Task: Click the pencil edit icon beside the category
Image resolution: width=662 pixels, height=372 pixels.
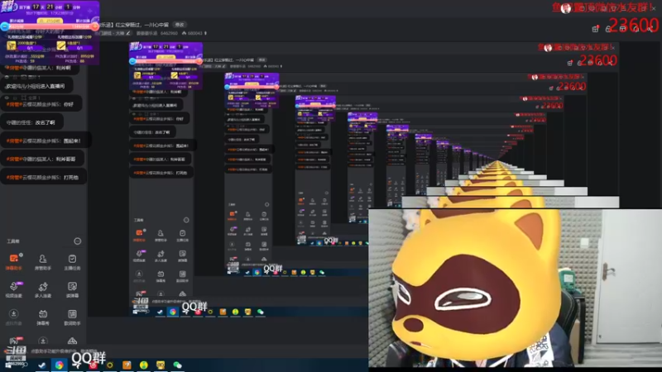Action: click(128, 33)
